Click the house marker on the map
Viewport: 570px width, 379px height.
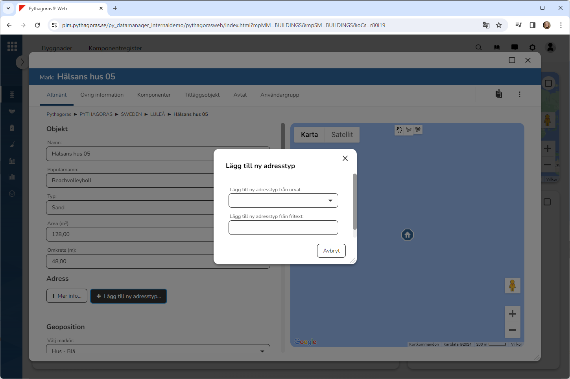pyautogui.click(x=407, y=235)
